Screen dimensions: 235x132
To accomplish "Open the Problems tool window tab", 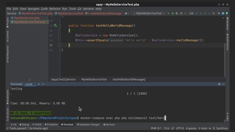I will [51, 125].
